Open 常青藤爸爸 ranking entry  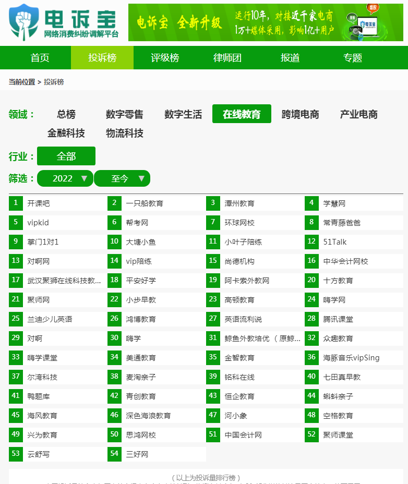[354, 223]
